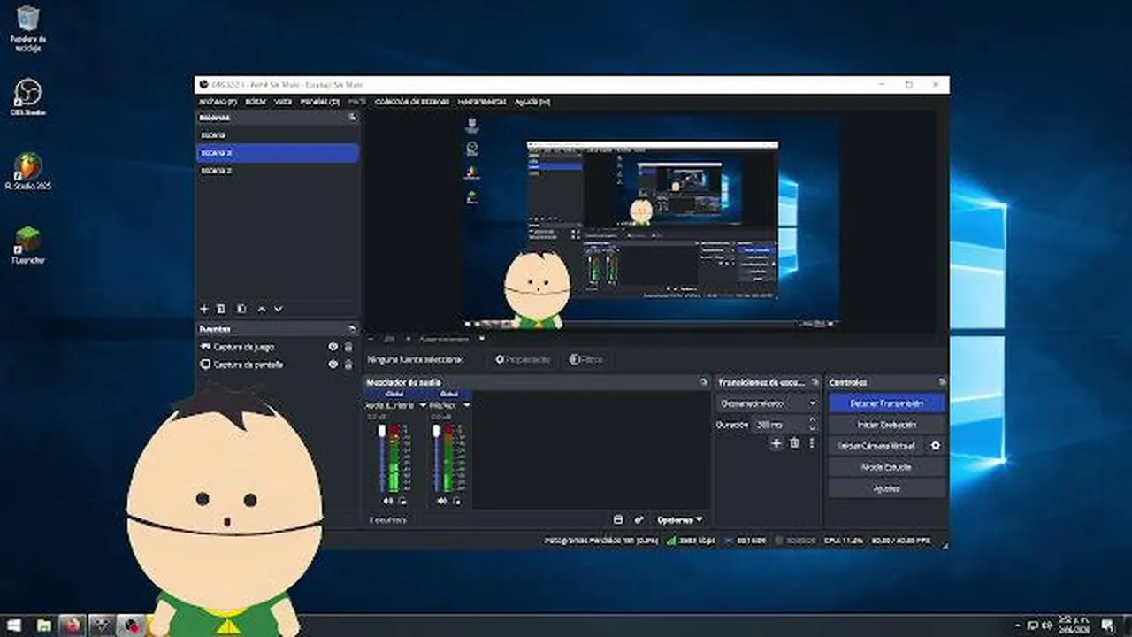Select Captura de pantalla source row
1132x637 pixels.
pos(277,364)
